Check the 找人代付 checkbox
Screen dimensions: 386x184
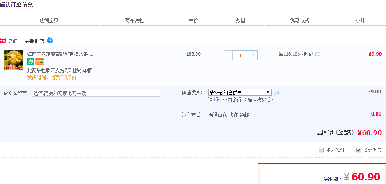pyautogui.click(x=321, y=150)
